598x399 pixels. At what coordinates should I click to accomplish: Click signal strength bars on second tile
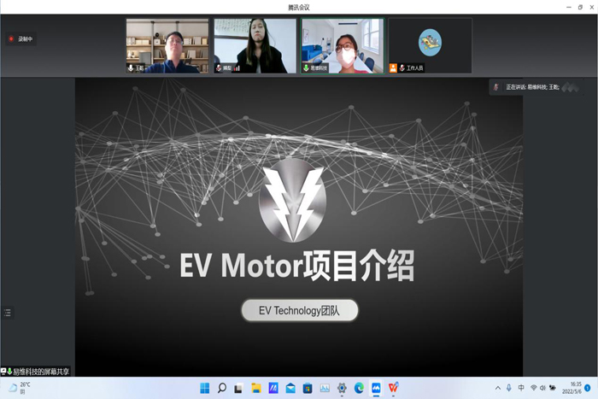[x=237, y=68]
